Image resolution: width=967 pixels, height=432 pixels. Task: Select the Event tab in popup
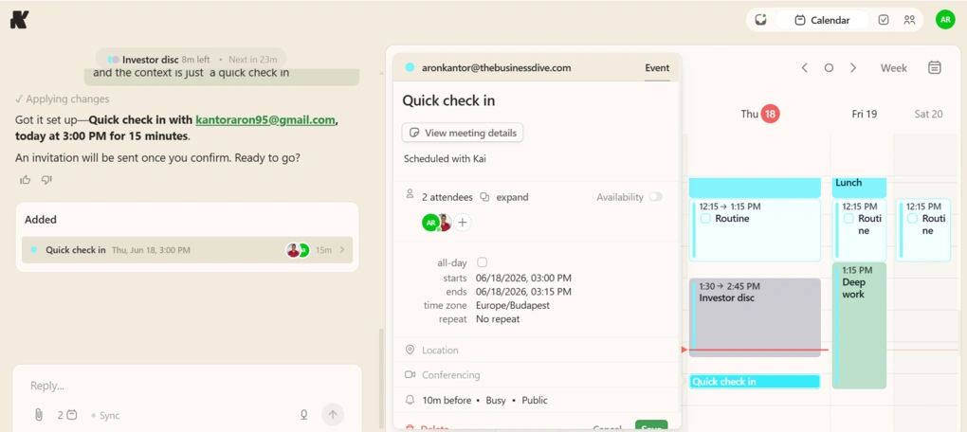(657, 68)
